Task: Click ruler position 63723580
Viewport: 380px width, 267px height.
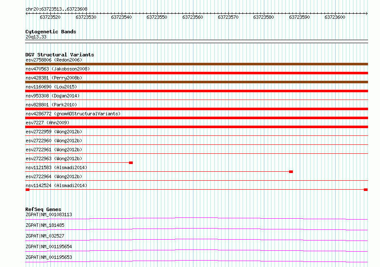Action: pyautogui.click(x=263, y=17)
